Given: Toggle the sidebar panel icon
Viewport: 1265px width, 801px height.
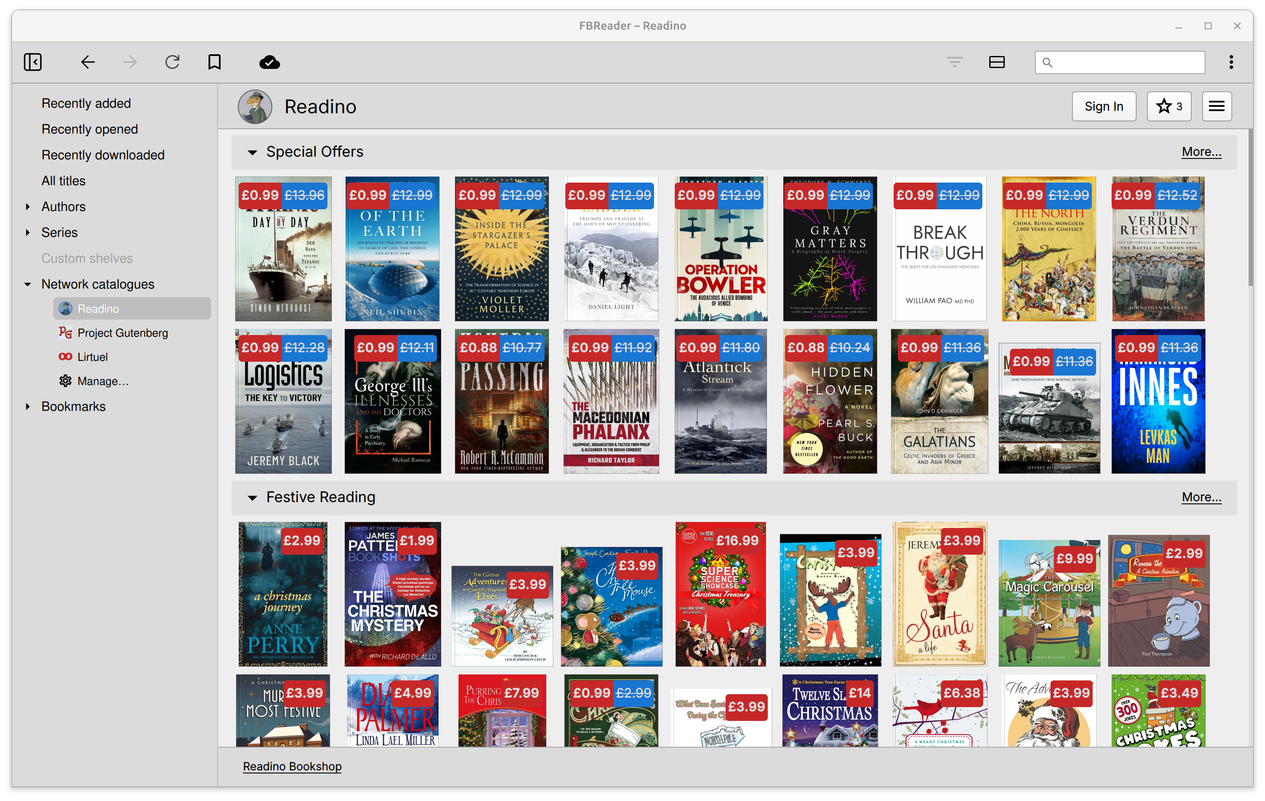Looking at the screenshot, I should point(33,62).
